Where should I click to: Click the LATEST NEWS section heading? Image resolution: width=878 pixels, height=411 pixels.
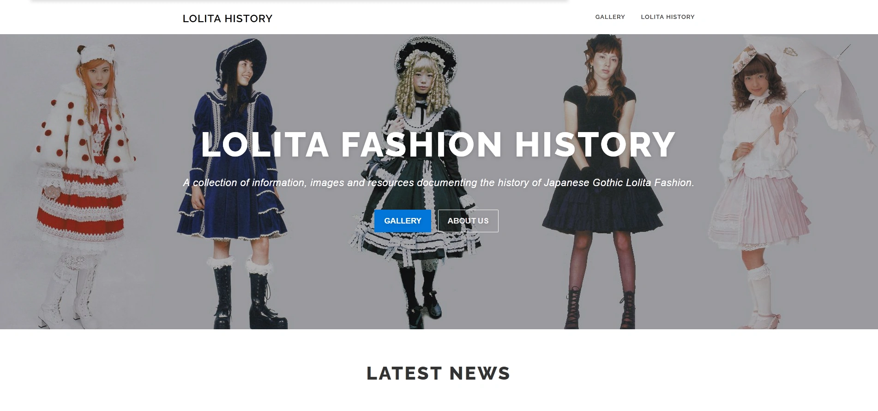(x=438, y=373)
